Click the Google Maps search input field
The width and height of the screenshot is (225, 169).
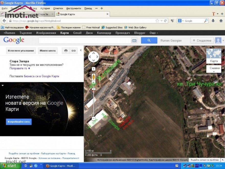click(85, 40)
